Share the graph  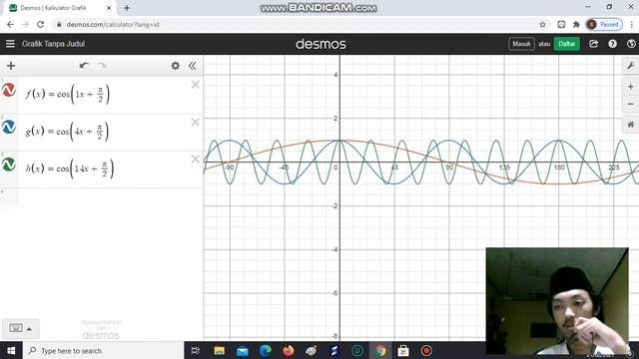click(x=593, y=44)
